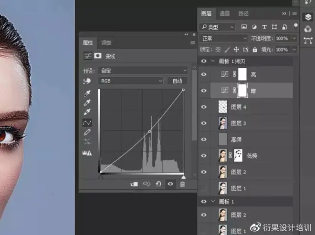Switch to the 通道 tab
This screenshot has height=235, width=315.
click(x=224, y=14)
